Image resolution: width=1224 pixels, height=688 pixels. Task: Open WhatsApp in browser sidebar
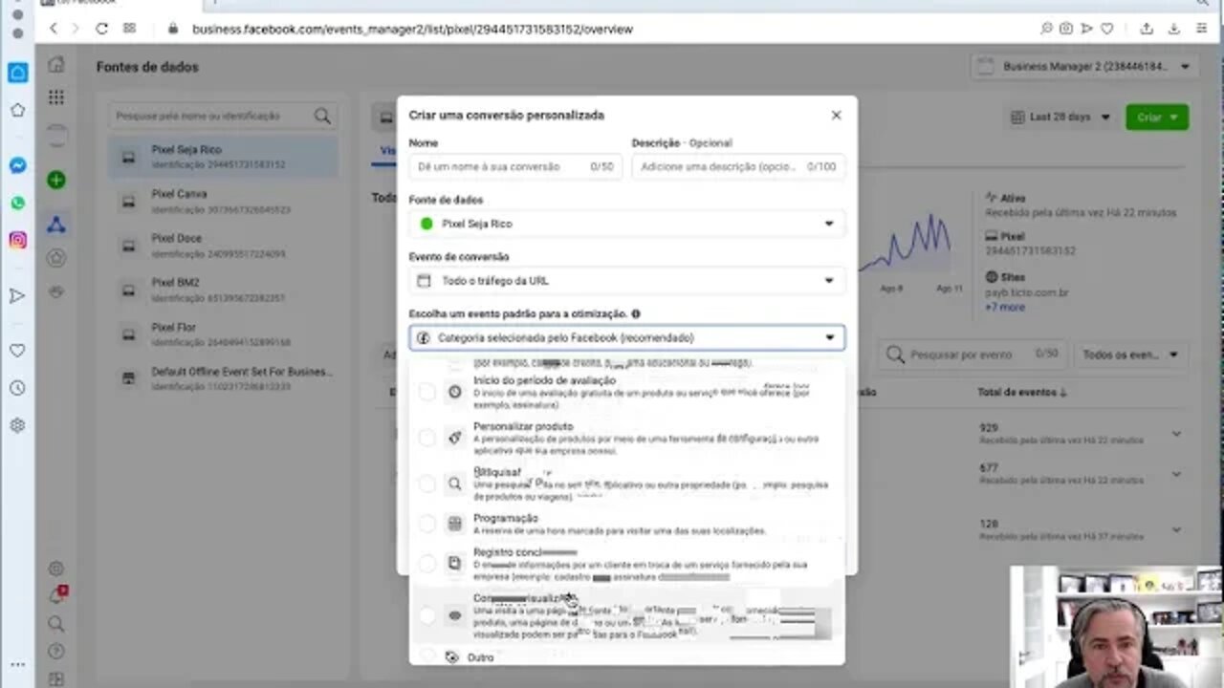pos(17,203)
